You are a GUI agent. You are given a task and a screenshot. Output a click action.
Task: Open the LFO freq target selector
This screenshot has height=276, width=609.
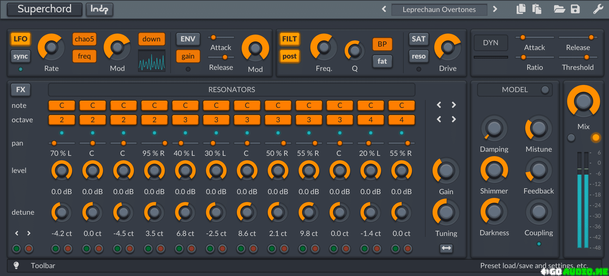84,56
